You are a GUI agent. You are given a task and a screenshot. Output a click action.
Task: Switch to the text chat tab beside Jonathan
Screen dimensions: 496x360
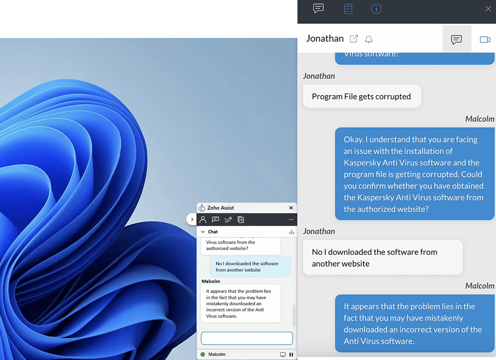click(x=457, y=39)
